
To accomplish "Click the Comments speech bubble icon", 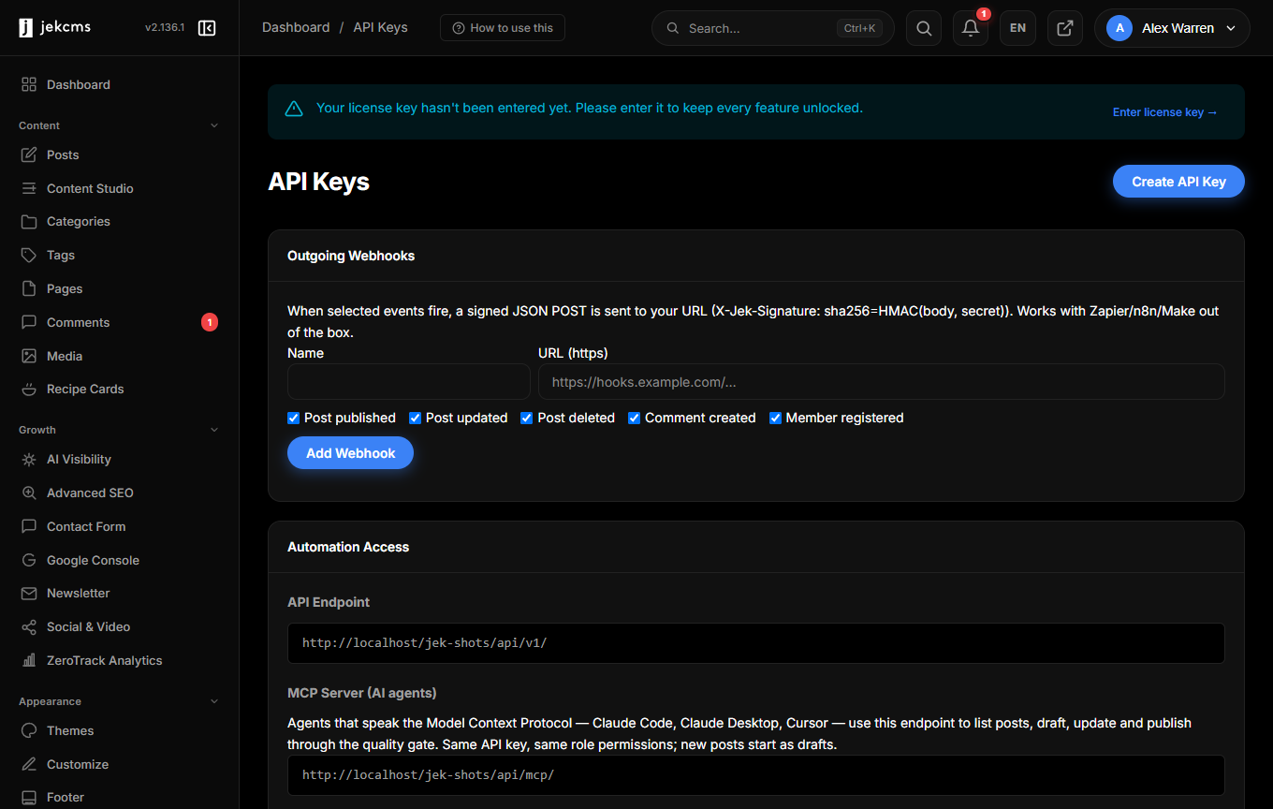I will click(29, 322).
